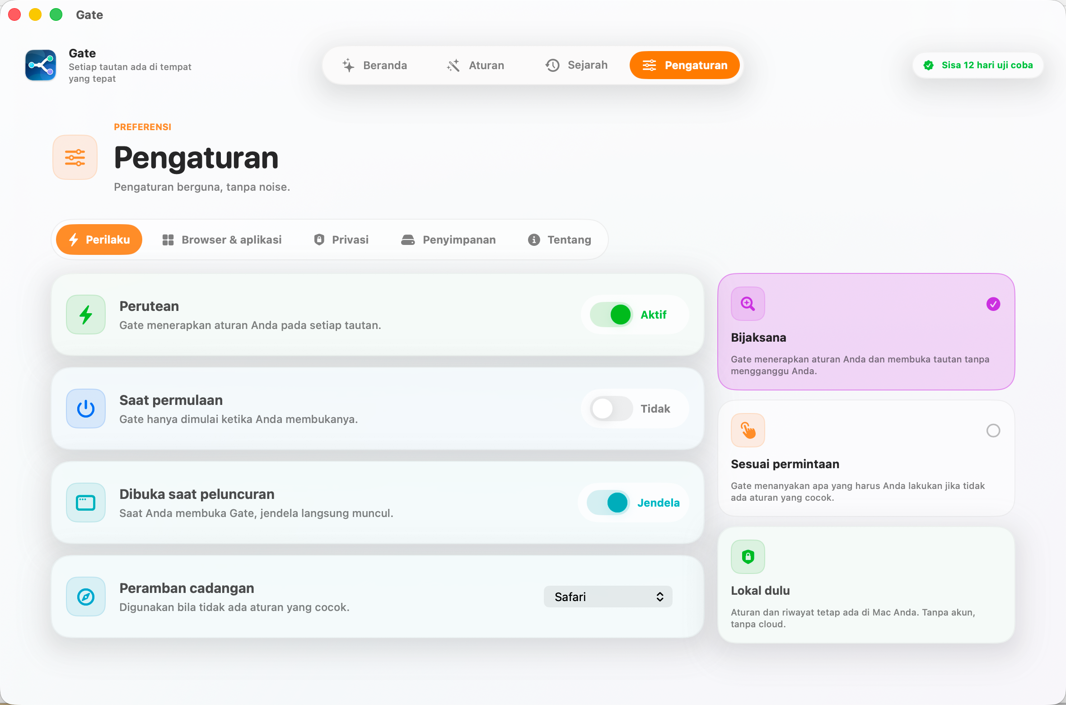Click the Lokal dulu card title
This screenshot has height=705, width=1066.
(760, 591)
